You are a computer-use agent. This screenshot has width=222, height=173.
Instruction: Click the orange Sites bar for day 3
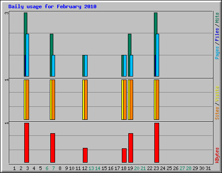click(27, 99)
